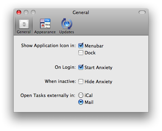Open the Appearance preferences icon
162x131 pixels.
[x=45, y=23]
